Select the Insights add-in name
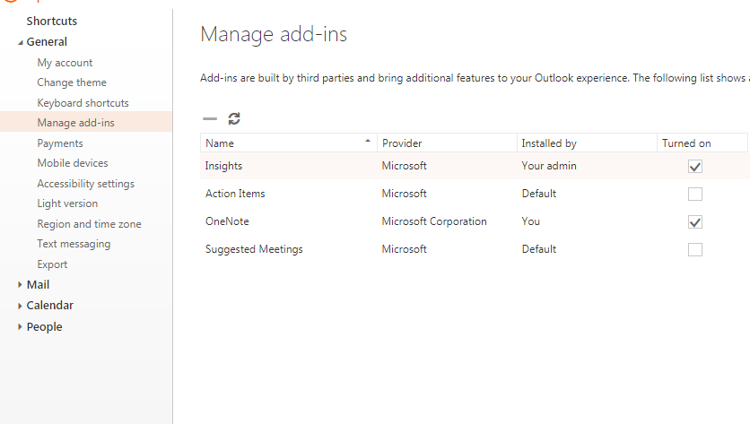 (224, 166)
